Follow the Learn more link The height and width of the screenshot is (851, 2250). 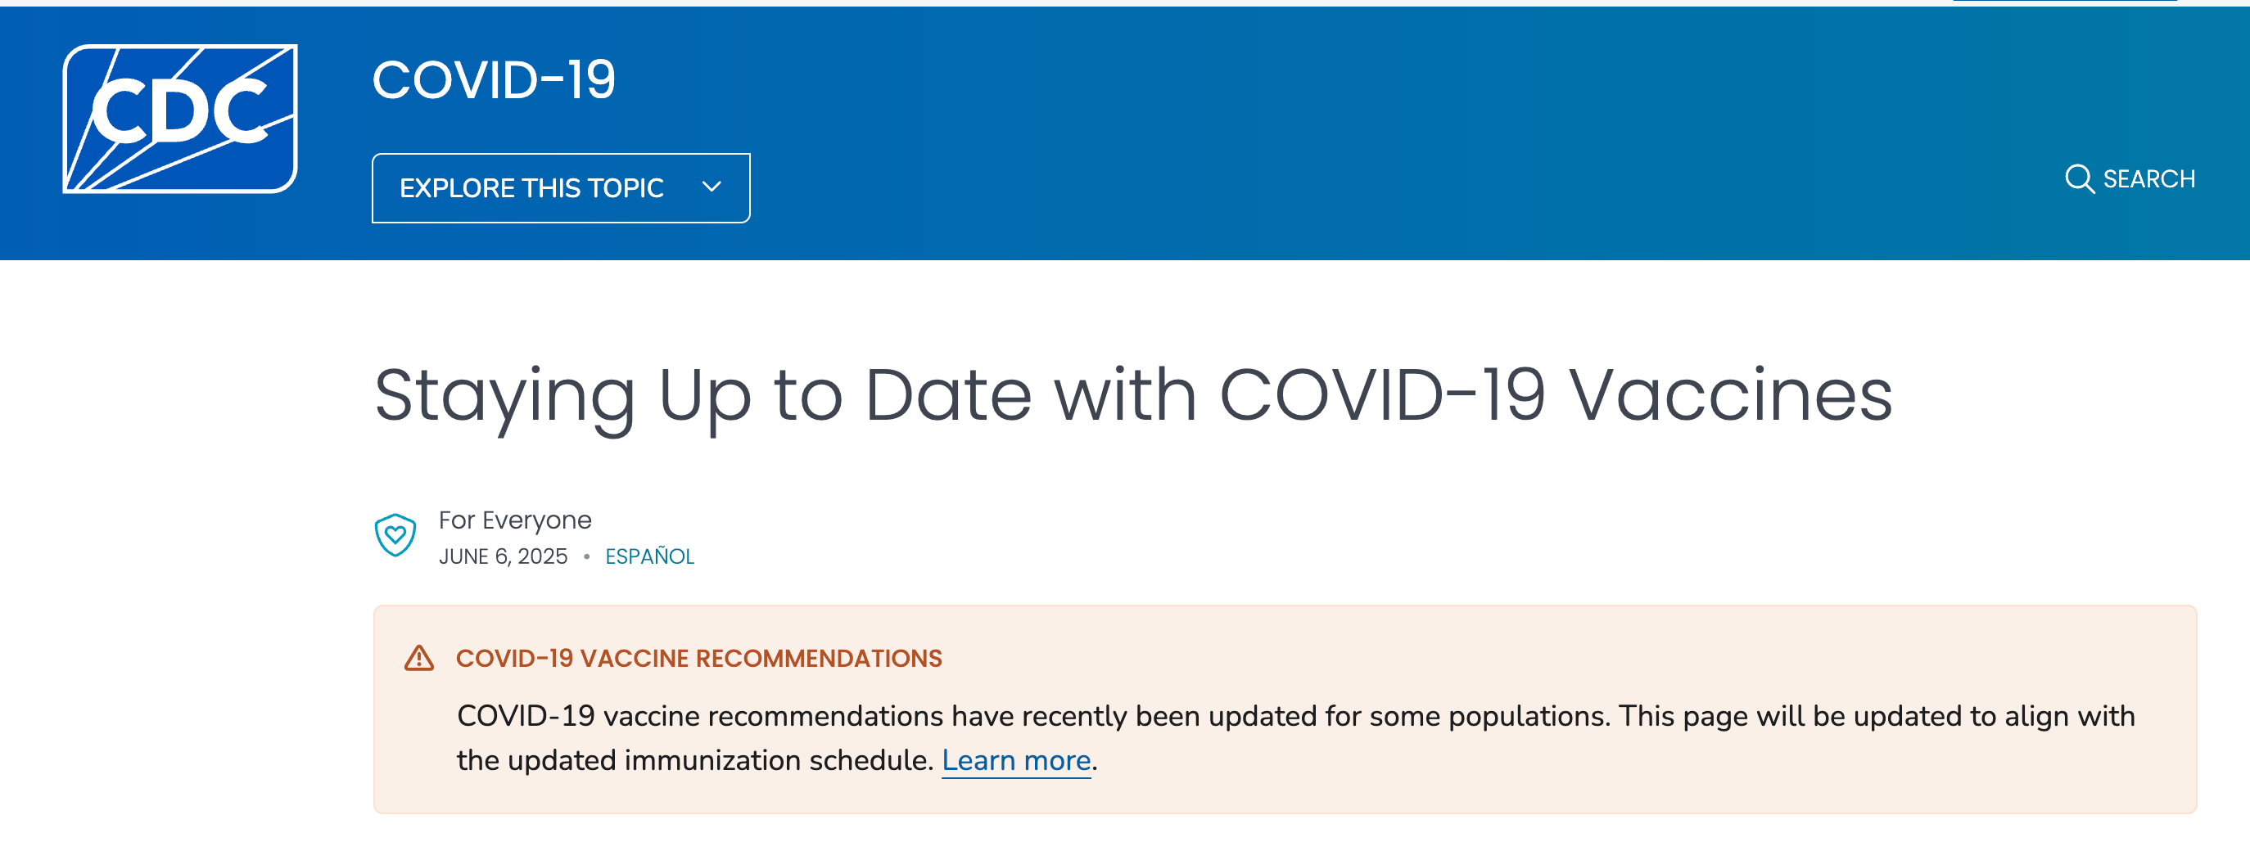pyautogui.click(x=1016, y=760)
